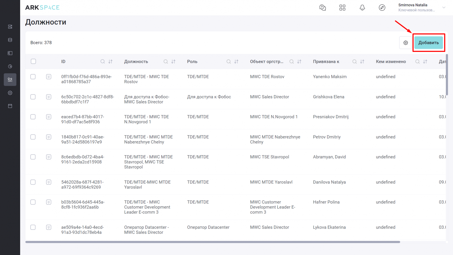453x255 pixels.
Task: Click the horizontal scrollbar below the table
Action: coord(212,242)
